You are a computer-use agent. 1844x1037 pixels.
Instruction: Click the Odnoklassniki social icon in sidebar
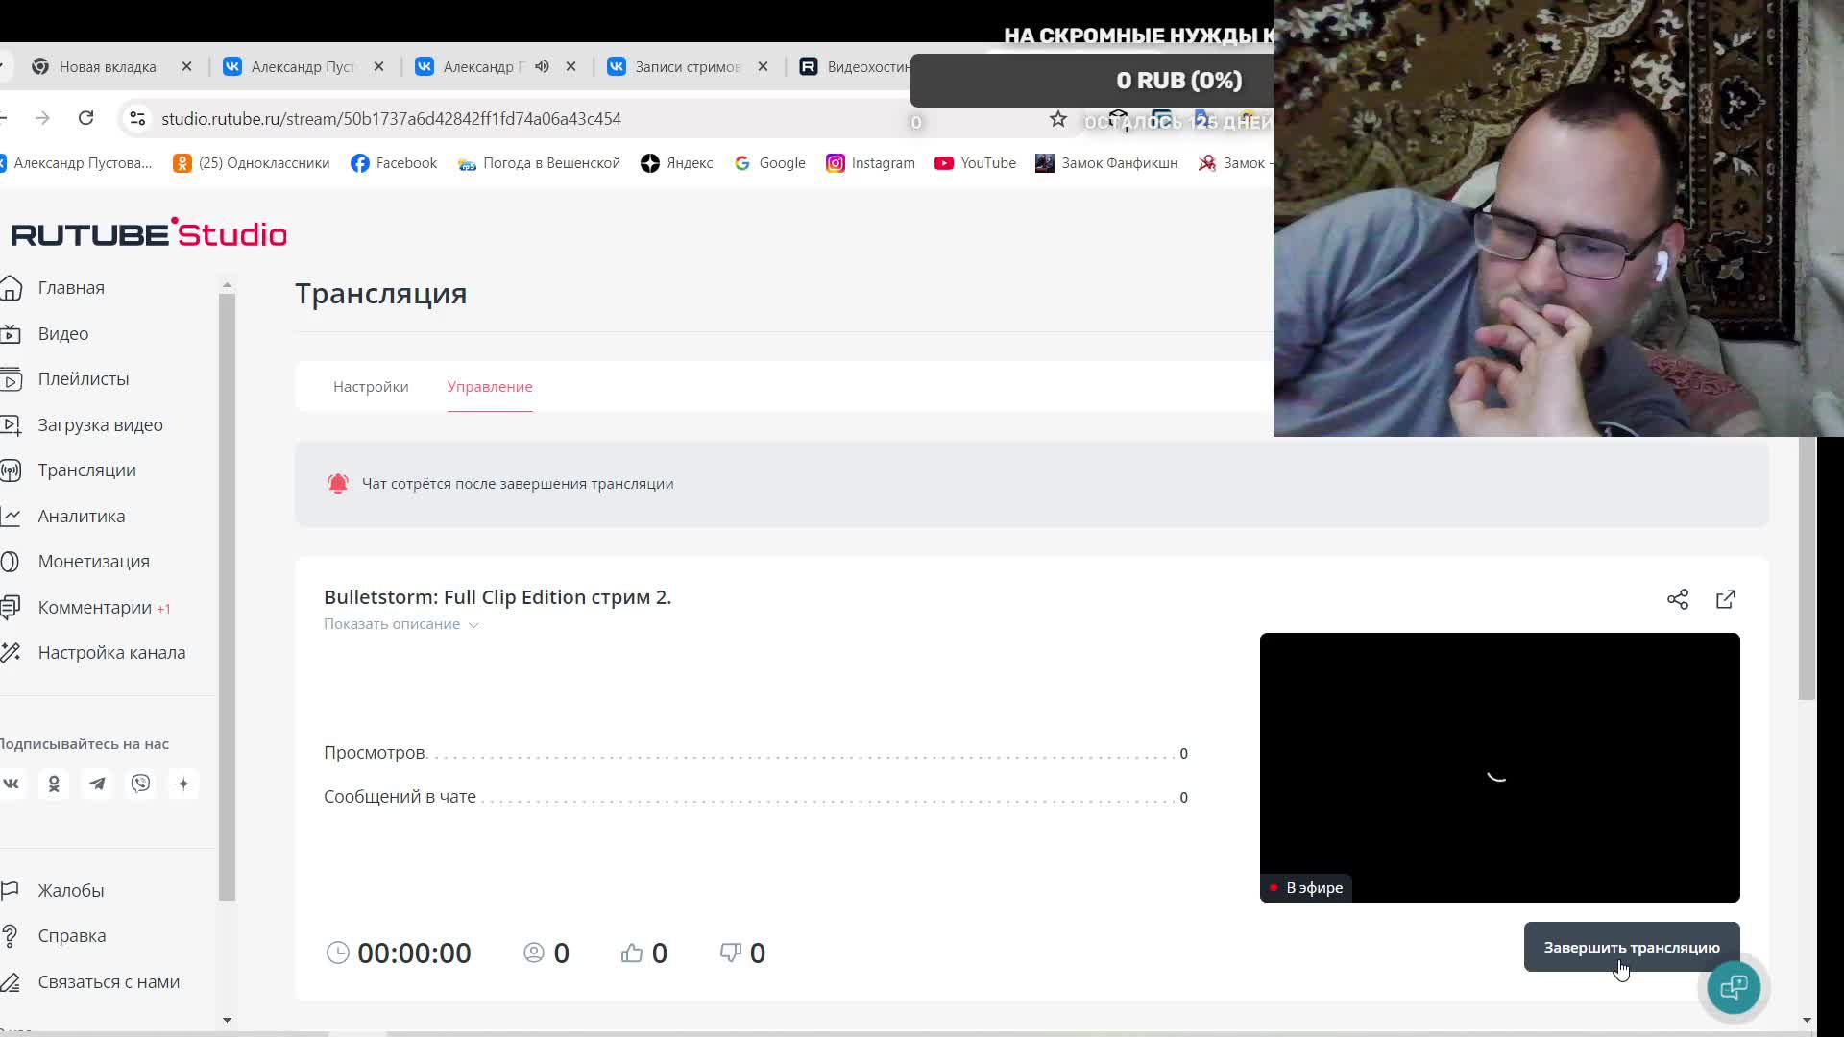(x=54, y=784)
